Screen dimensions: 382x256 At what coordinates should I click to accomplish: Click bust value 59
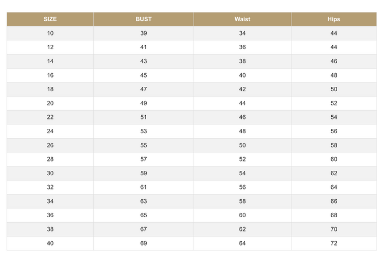144,173
